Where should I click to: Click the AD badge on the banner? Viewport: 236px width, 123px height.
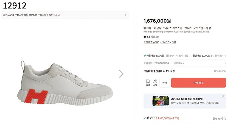point(223,96)
